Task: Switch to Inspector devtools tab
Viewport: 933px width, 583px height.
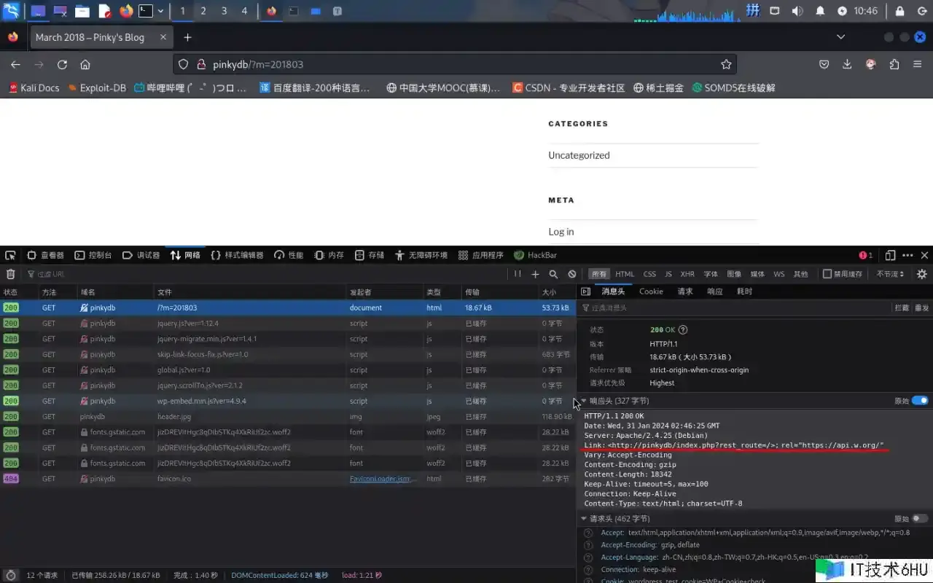Action: [x=46, y=255]
